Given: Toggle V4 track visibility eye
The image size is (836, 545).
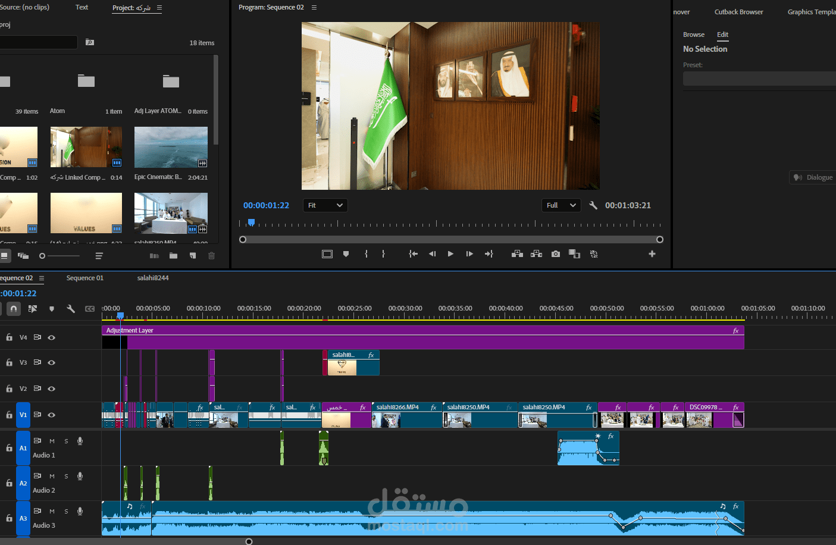Looking at the screenshot, I should point(52,337).
